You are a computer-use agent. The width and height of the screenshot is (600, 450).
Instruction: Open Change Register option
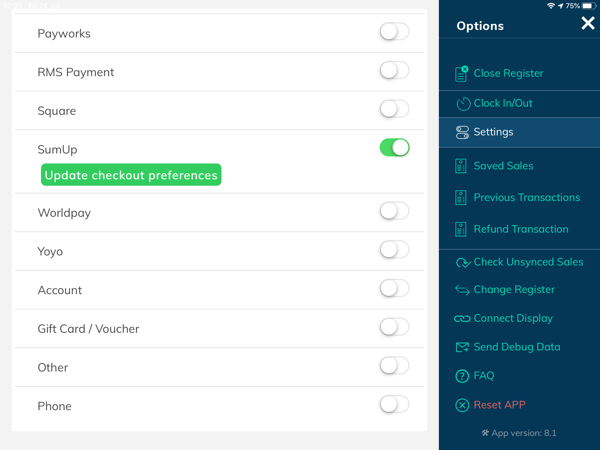(x=514, y=289)
